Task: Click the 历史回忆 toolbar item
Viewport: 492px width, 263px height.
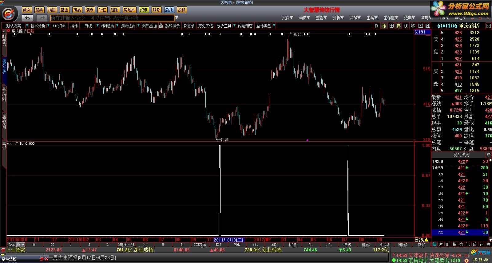Action: tap(205, 26)
